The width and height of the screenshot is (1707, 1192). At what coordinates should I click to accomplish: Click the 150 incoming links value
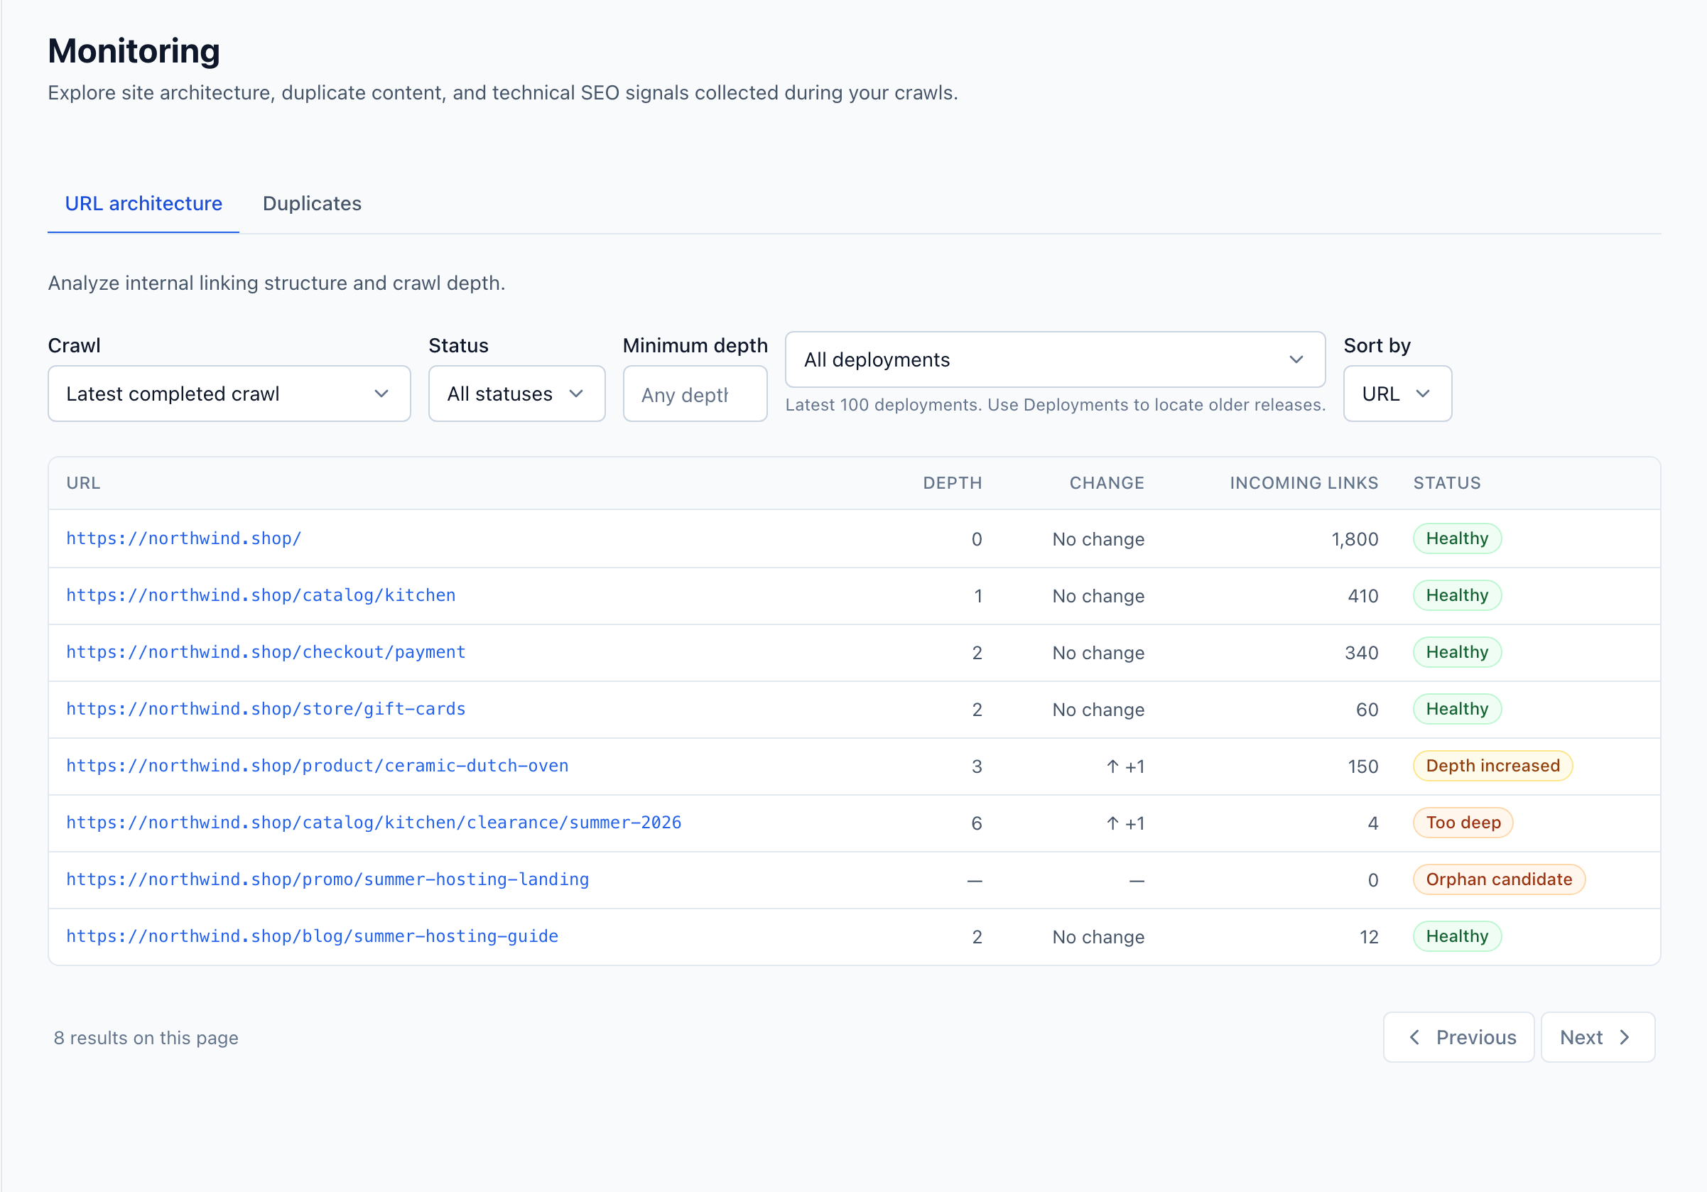point(1362,766)
